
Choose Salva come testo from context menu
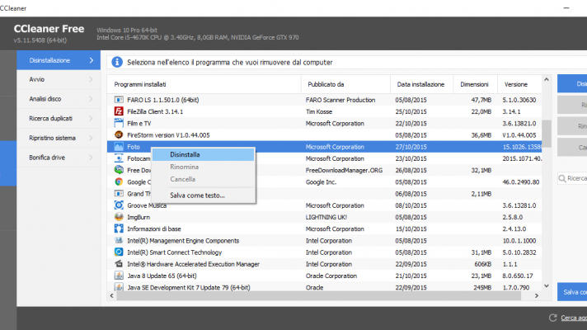[196, 196]
